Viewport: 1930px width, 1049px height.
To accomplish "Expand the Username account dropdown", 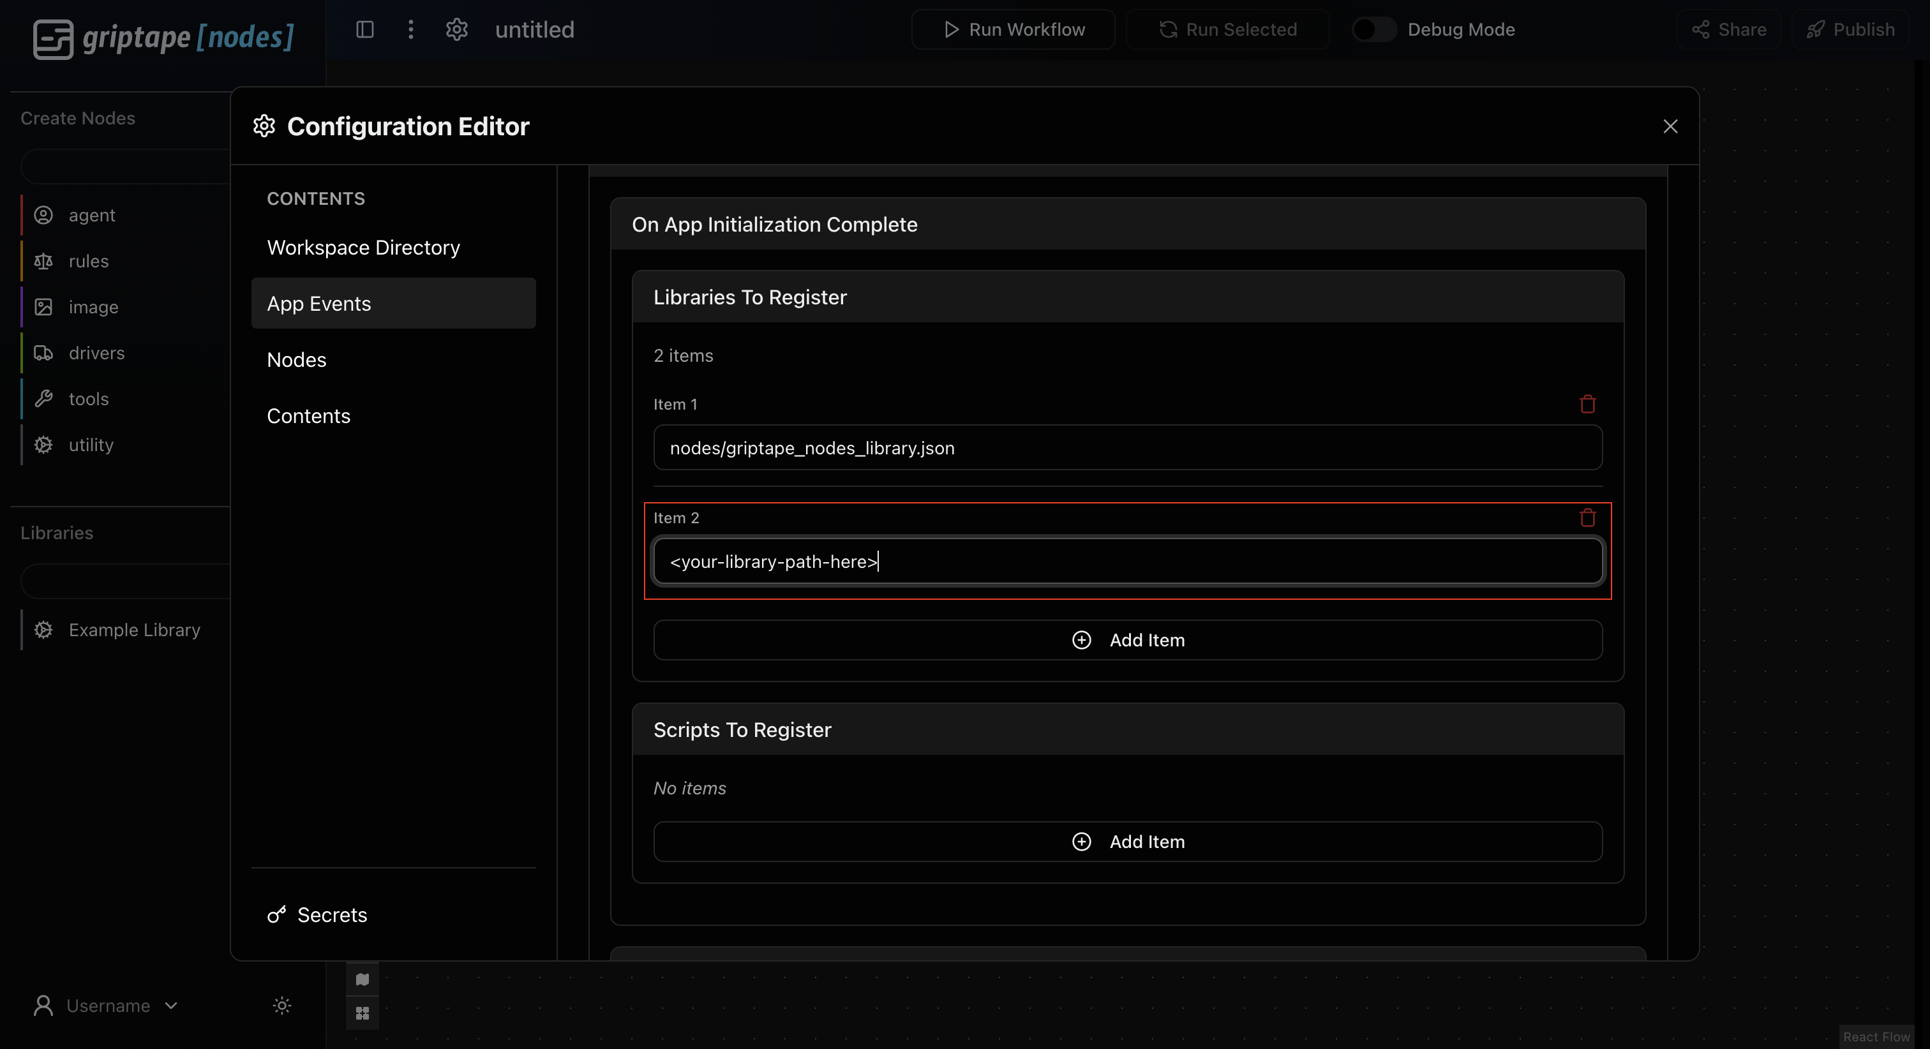I will pos(106,1006).
